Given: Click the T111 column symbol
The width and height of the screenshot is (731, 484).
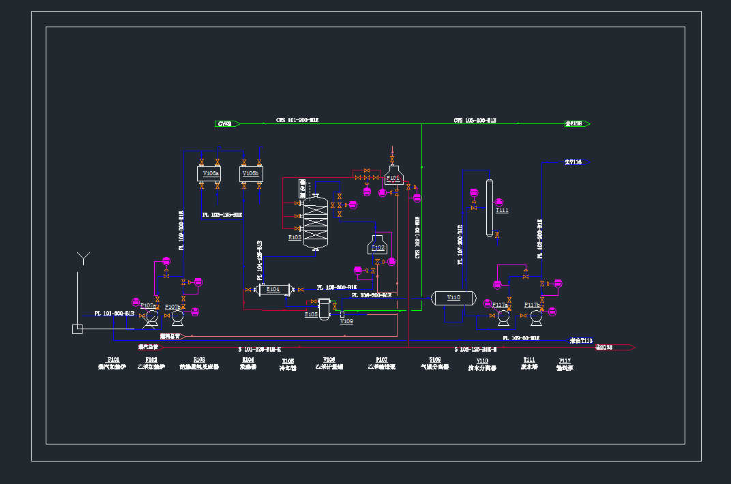Looking at the screenshot, I should coord(489,207).
